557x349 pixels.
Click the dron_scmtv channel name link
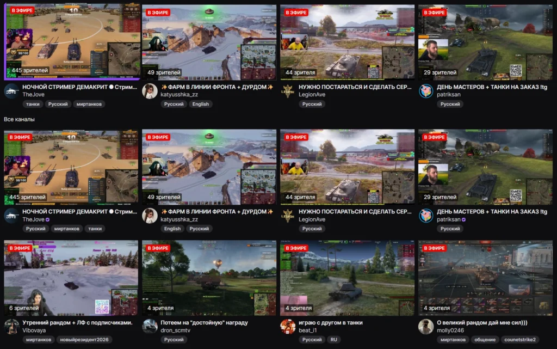coord(176,330)
